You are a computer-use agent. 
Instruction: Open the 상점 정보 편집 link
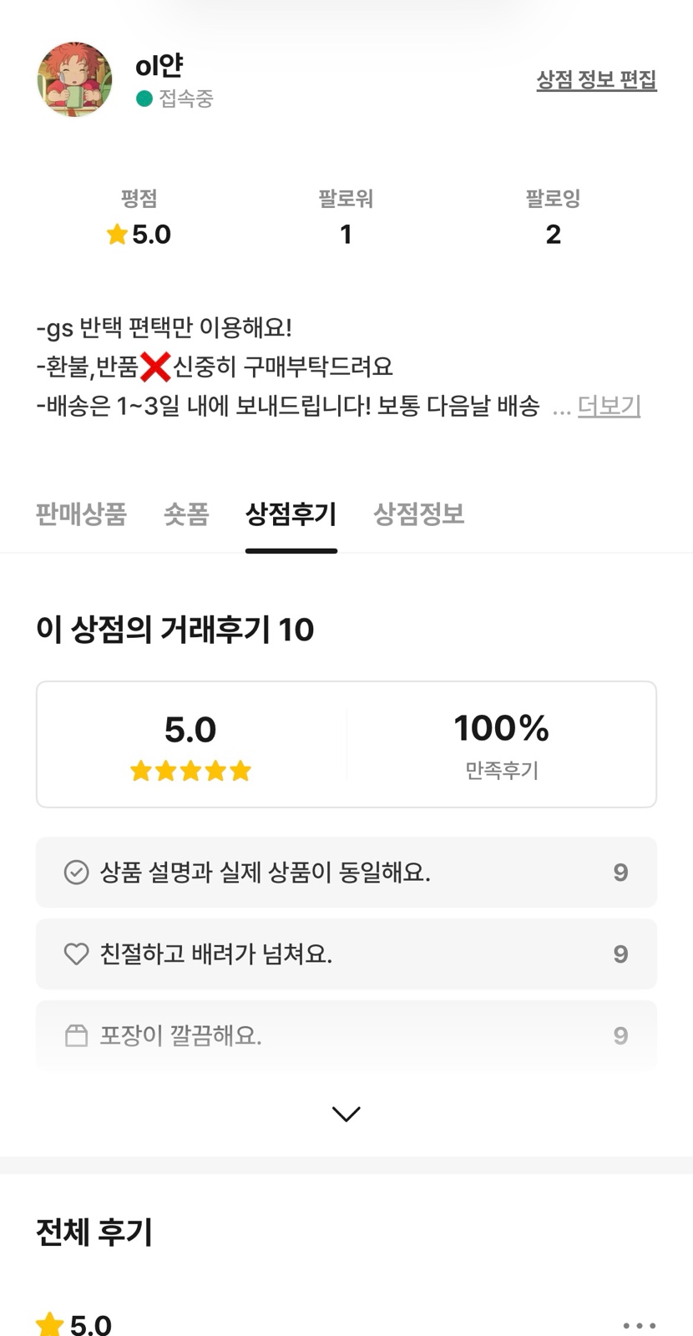coord(596,80)
